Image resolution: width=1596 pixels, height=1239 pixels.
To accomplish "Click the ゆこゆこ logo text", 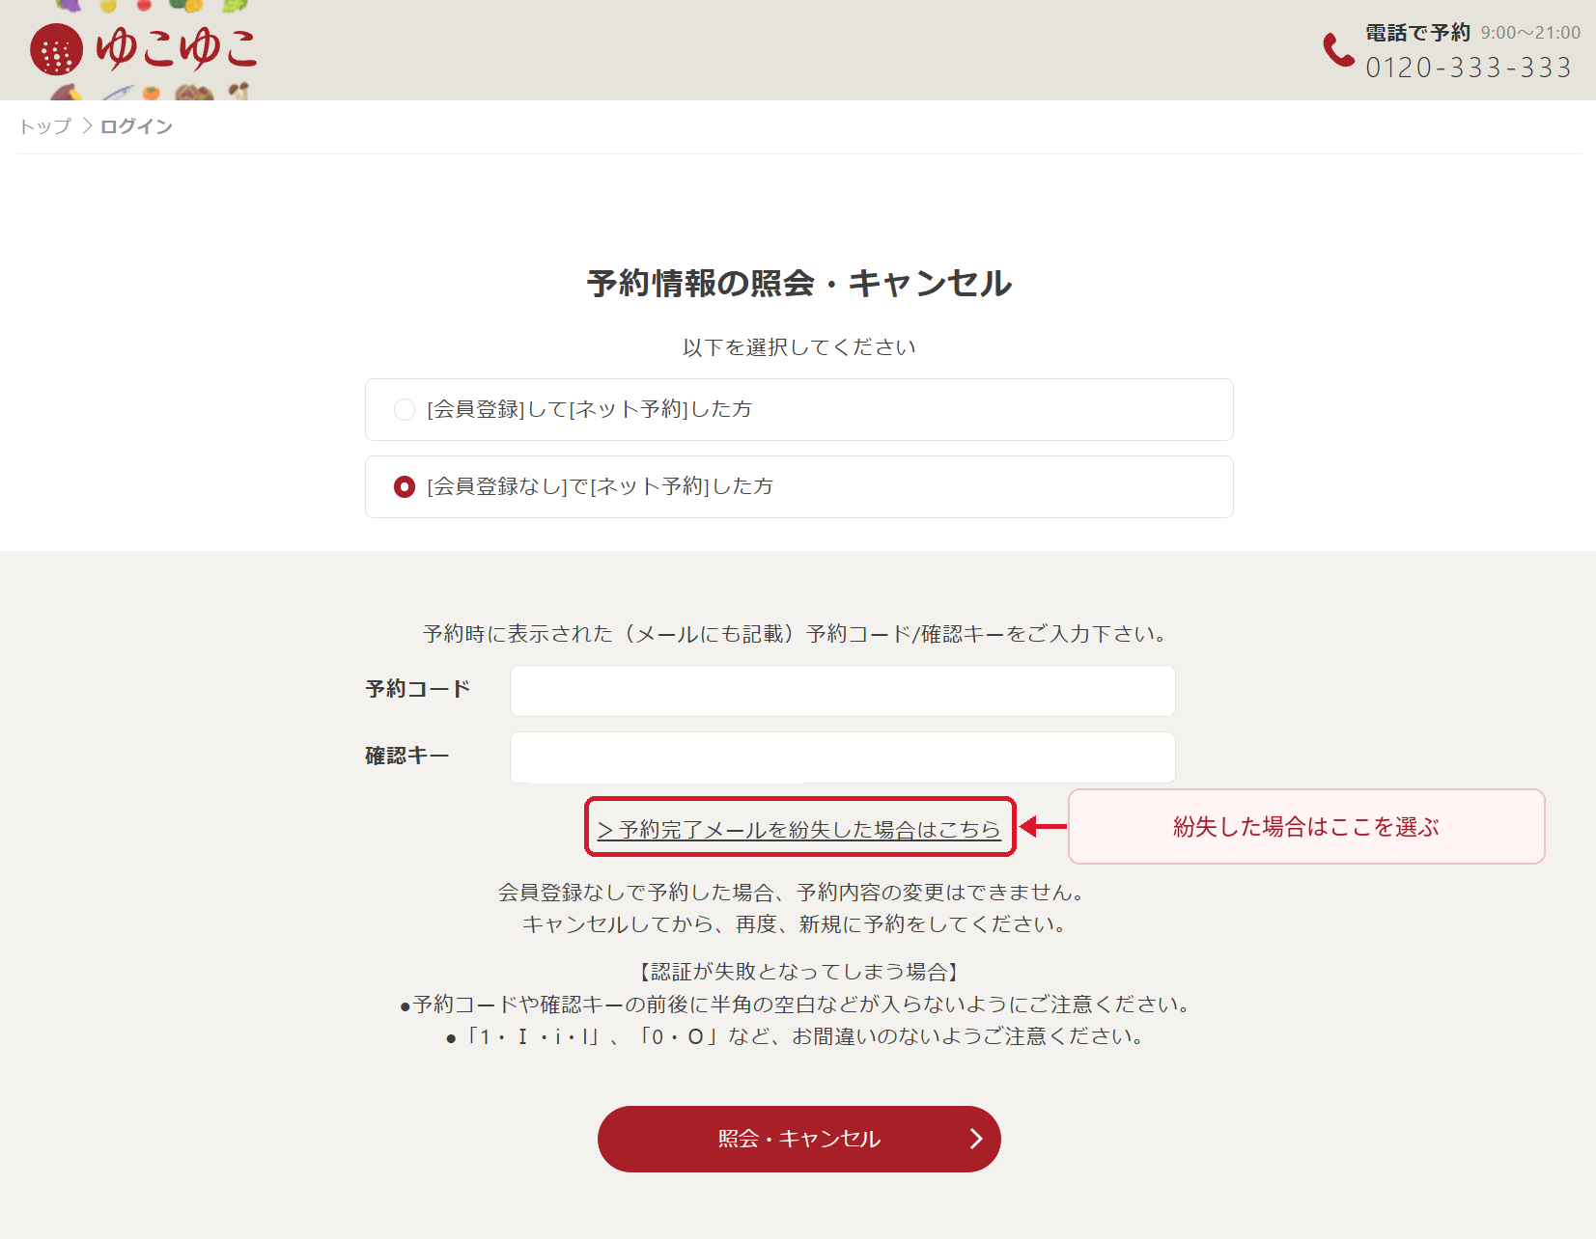I will (x=177, y=48).
